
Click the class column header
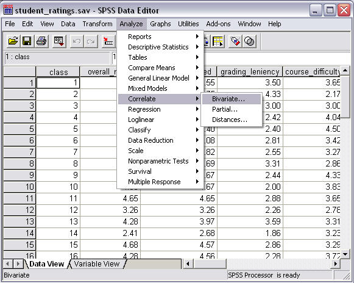[x=58, y=72]
